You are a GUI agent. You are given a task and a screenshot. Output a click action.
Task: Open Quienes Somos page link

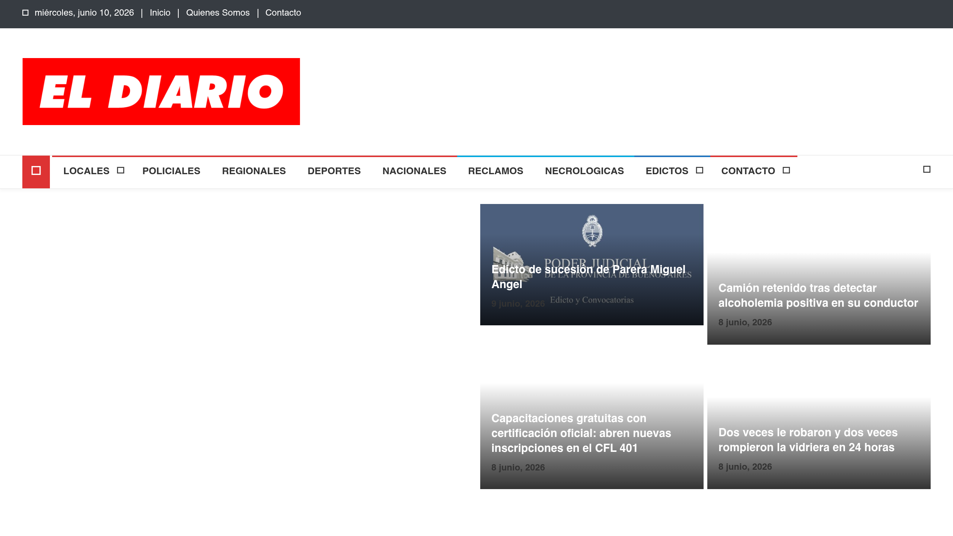click(218, 13)
